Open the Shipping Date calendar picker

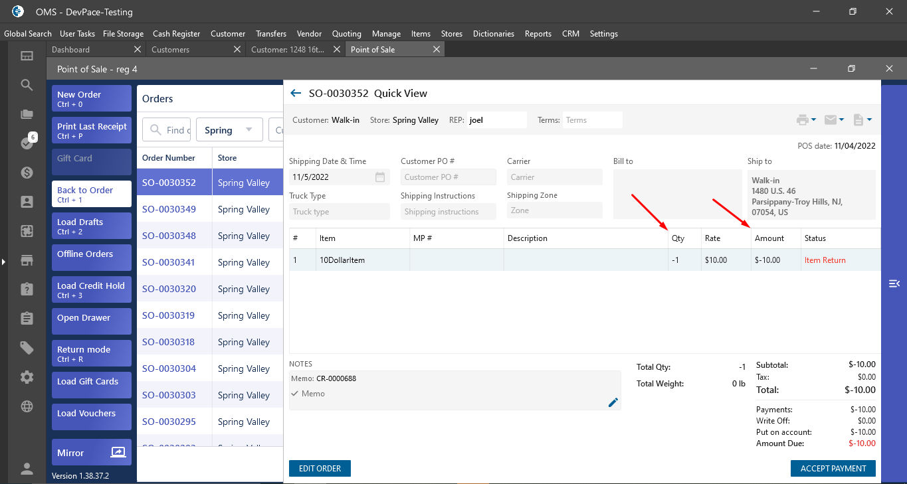379,177
